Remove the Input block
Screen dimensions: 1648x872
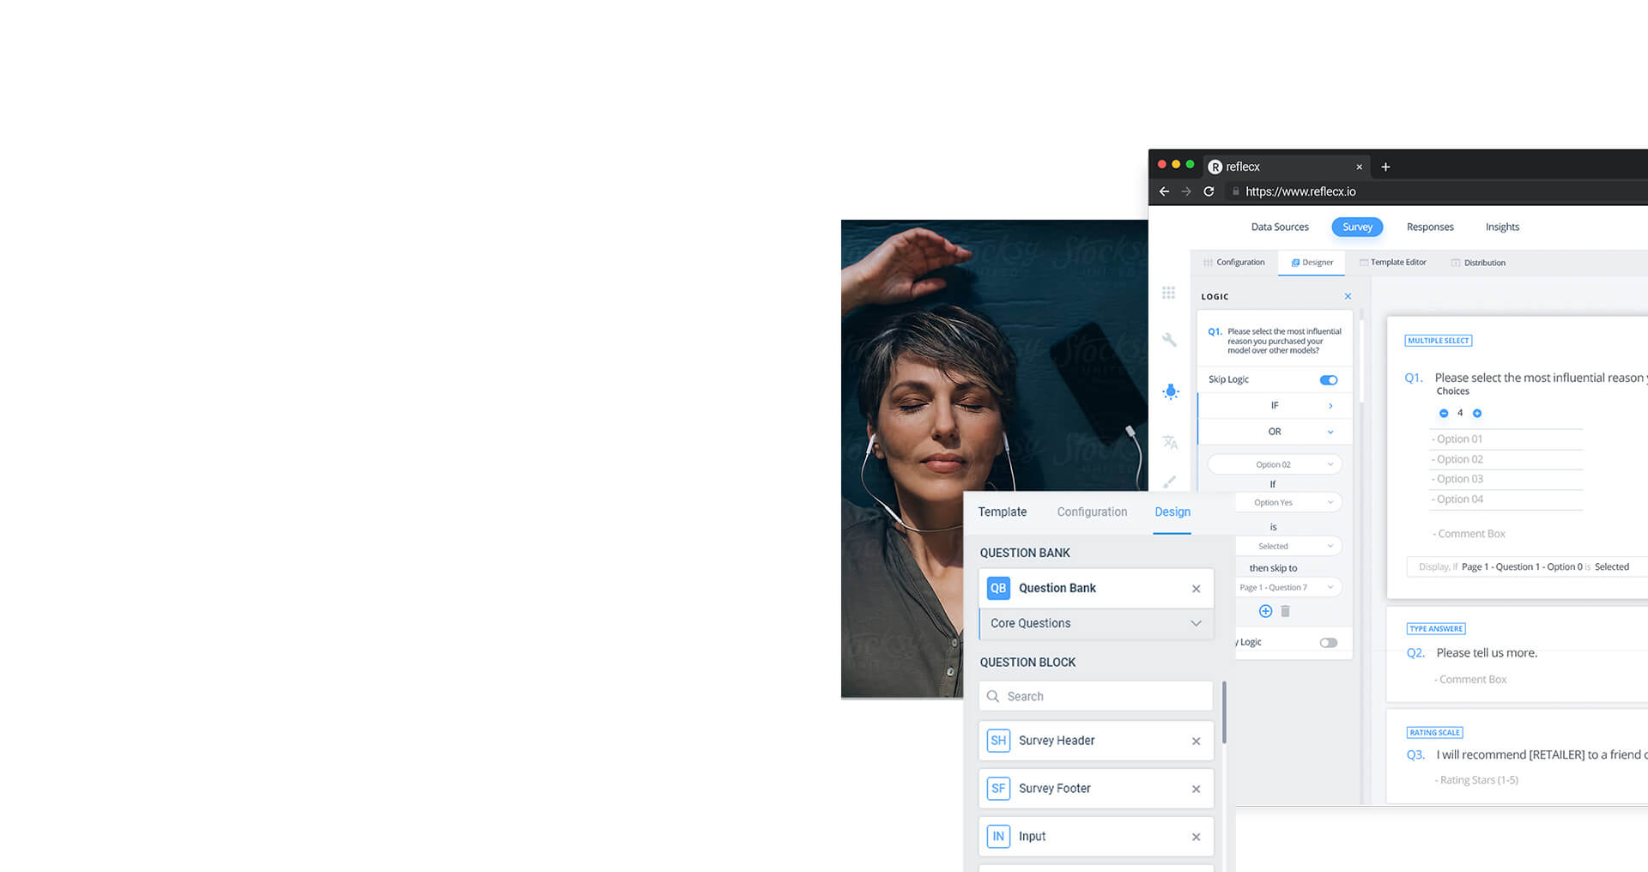click(1196, 837)
